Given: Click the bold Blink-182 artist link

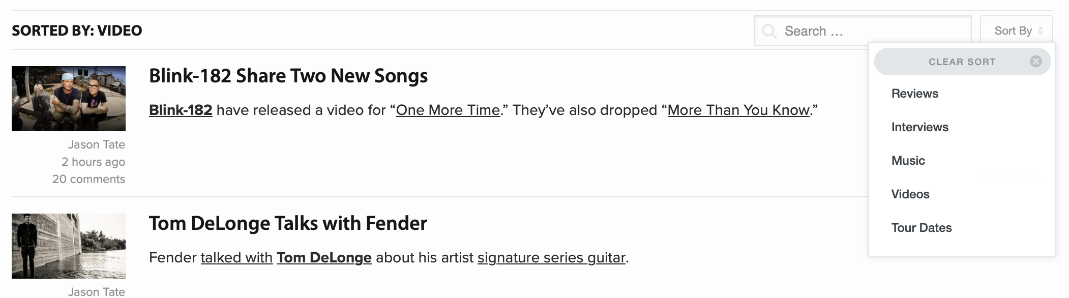Looking at the screenshot, I should (181, 110).
